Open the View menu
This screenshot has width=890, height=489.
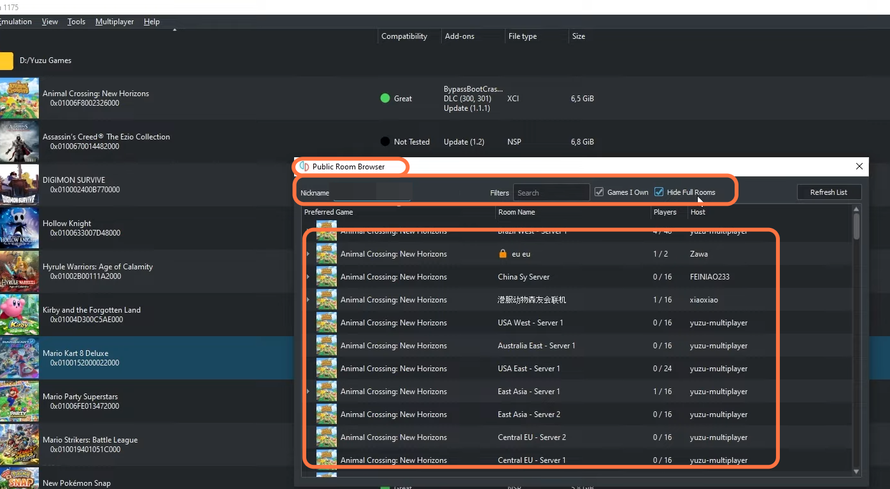(x=50, y=22)
